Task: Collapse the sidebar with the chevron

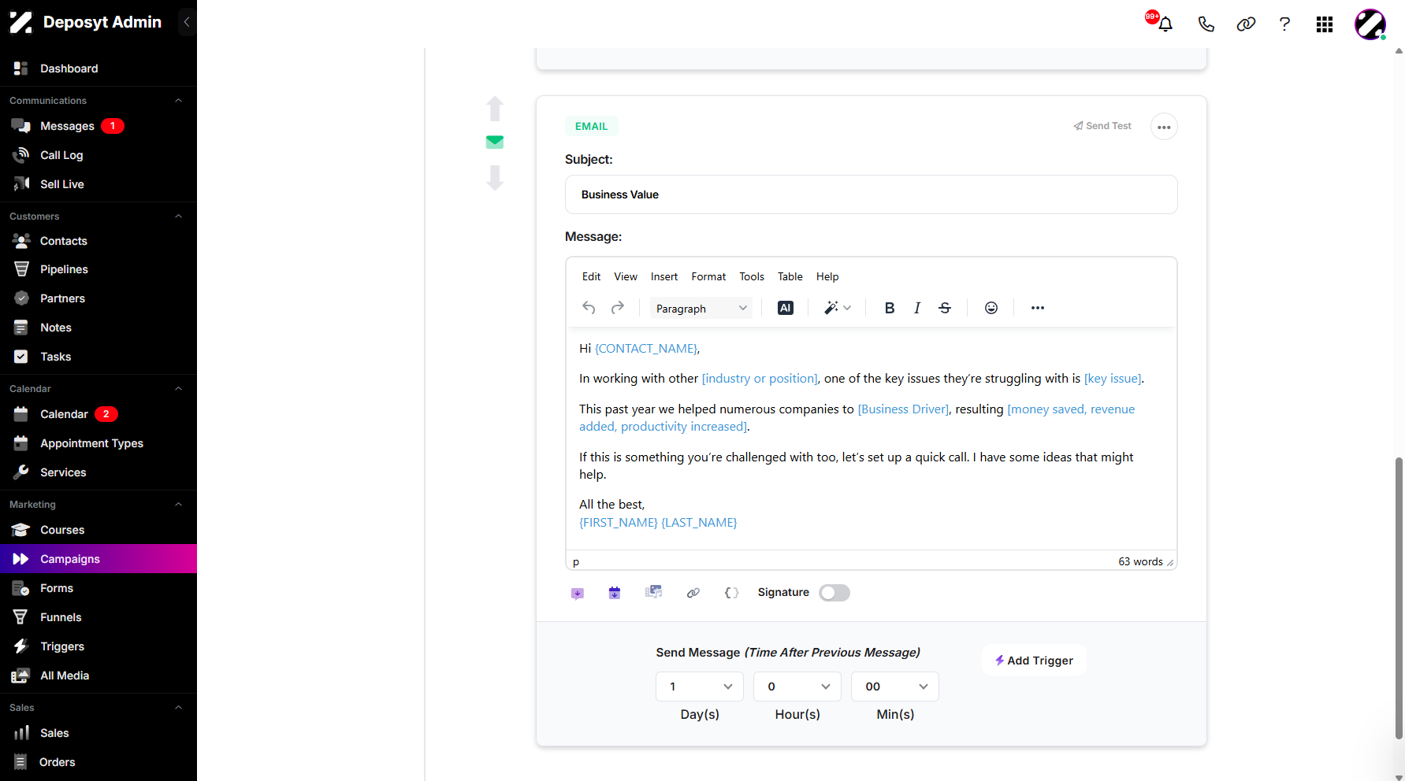Action: [187, 22]
